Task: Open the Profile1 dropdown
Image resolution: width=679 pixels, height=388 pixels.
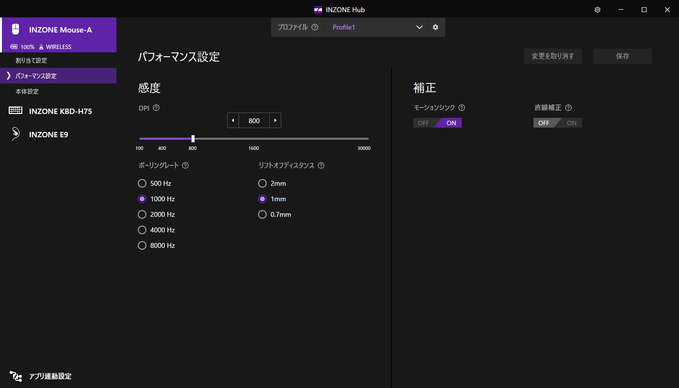Action: 376,27
